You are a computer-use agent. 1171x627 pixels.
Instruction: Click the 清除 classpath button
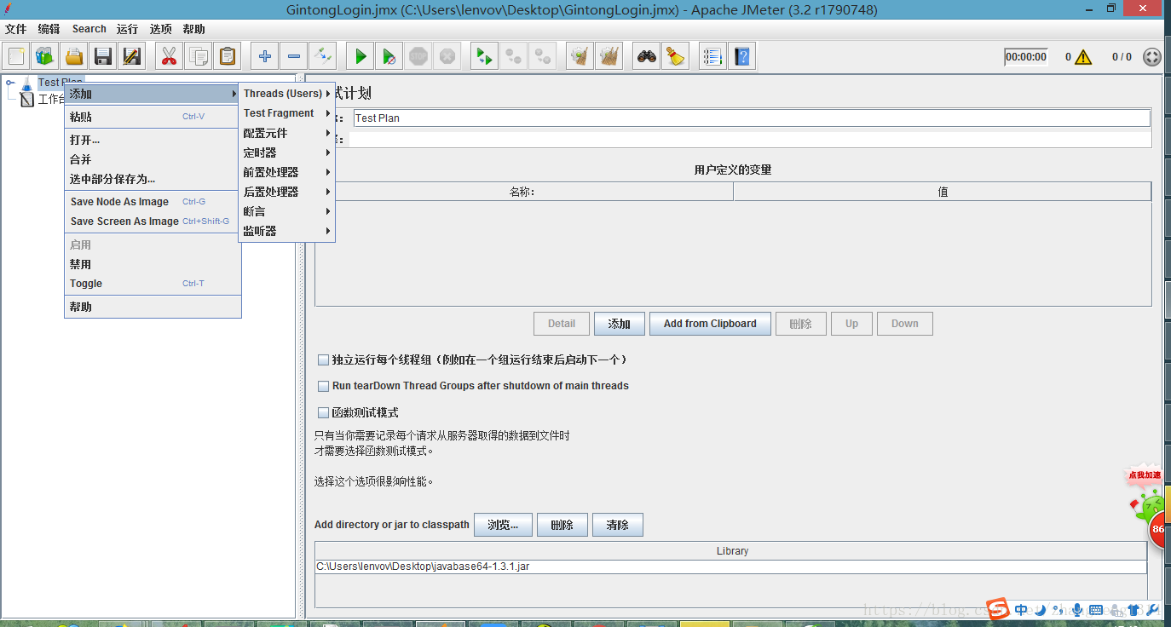coord(618,525)
